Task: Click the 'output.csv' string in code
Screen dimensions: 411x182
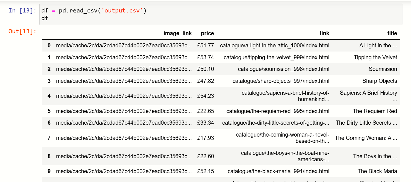Action: coord(122,11)
